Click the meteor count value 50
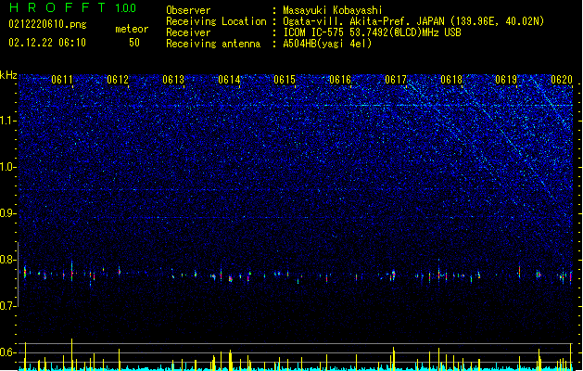The width and height of the screenshot is (583, 371). pos(134,43)
